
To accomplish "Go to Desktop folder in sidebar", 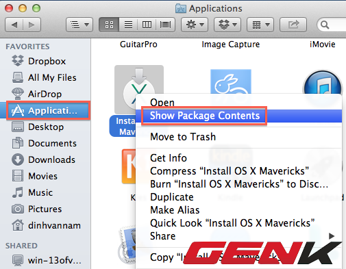I will [x=45, y=127].
